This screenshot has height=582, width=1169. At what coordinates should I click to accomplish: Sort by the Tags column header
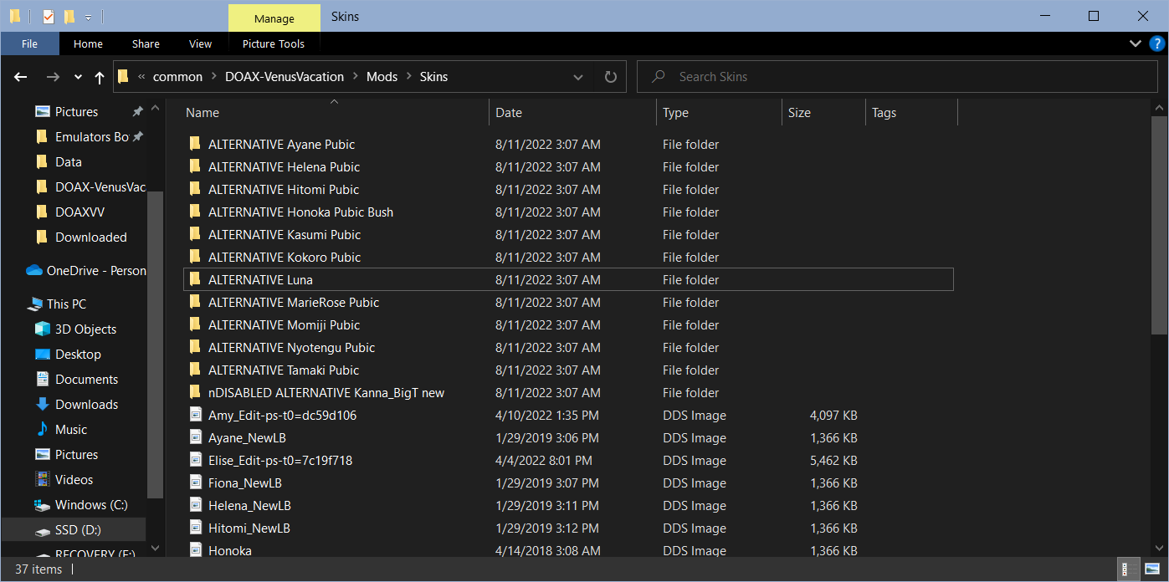click(x=911, y=113)
